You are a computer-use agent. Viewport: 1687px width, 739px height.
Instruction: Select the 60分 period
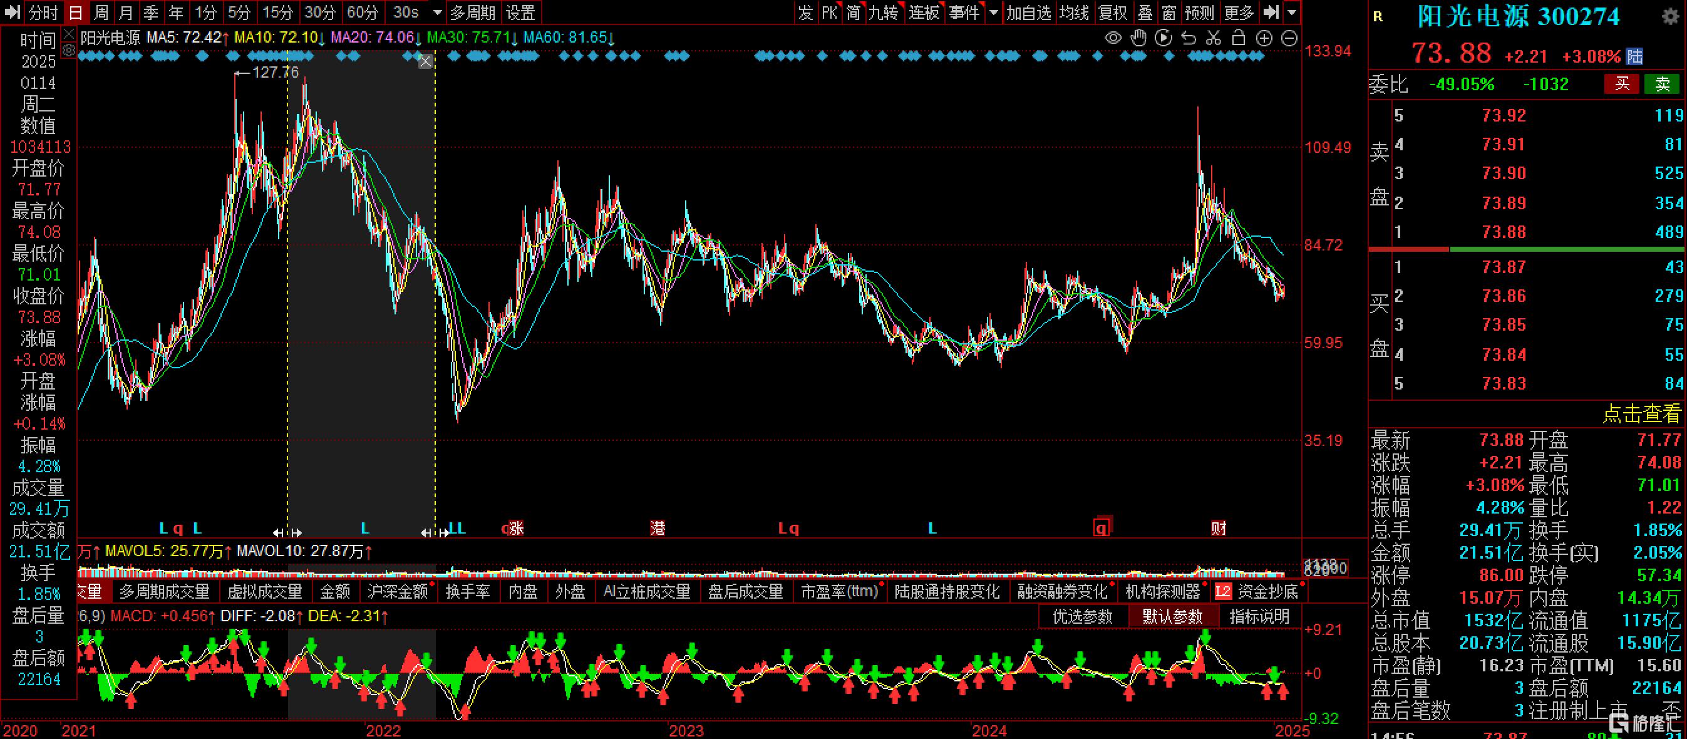coord(363,13)
